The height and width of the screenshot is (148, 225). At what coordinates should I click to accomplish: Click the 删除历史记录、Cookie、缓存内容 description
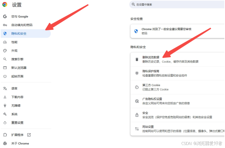[x=170, y=62]
